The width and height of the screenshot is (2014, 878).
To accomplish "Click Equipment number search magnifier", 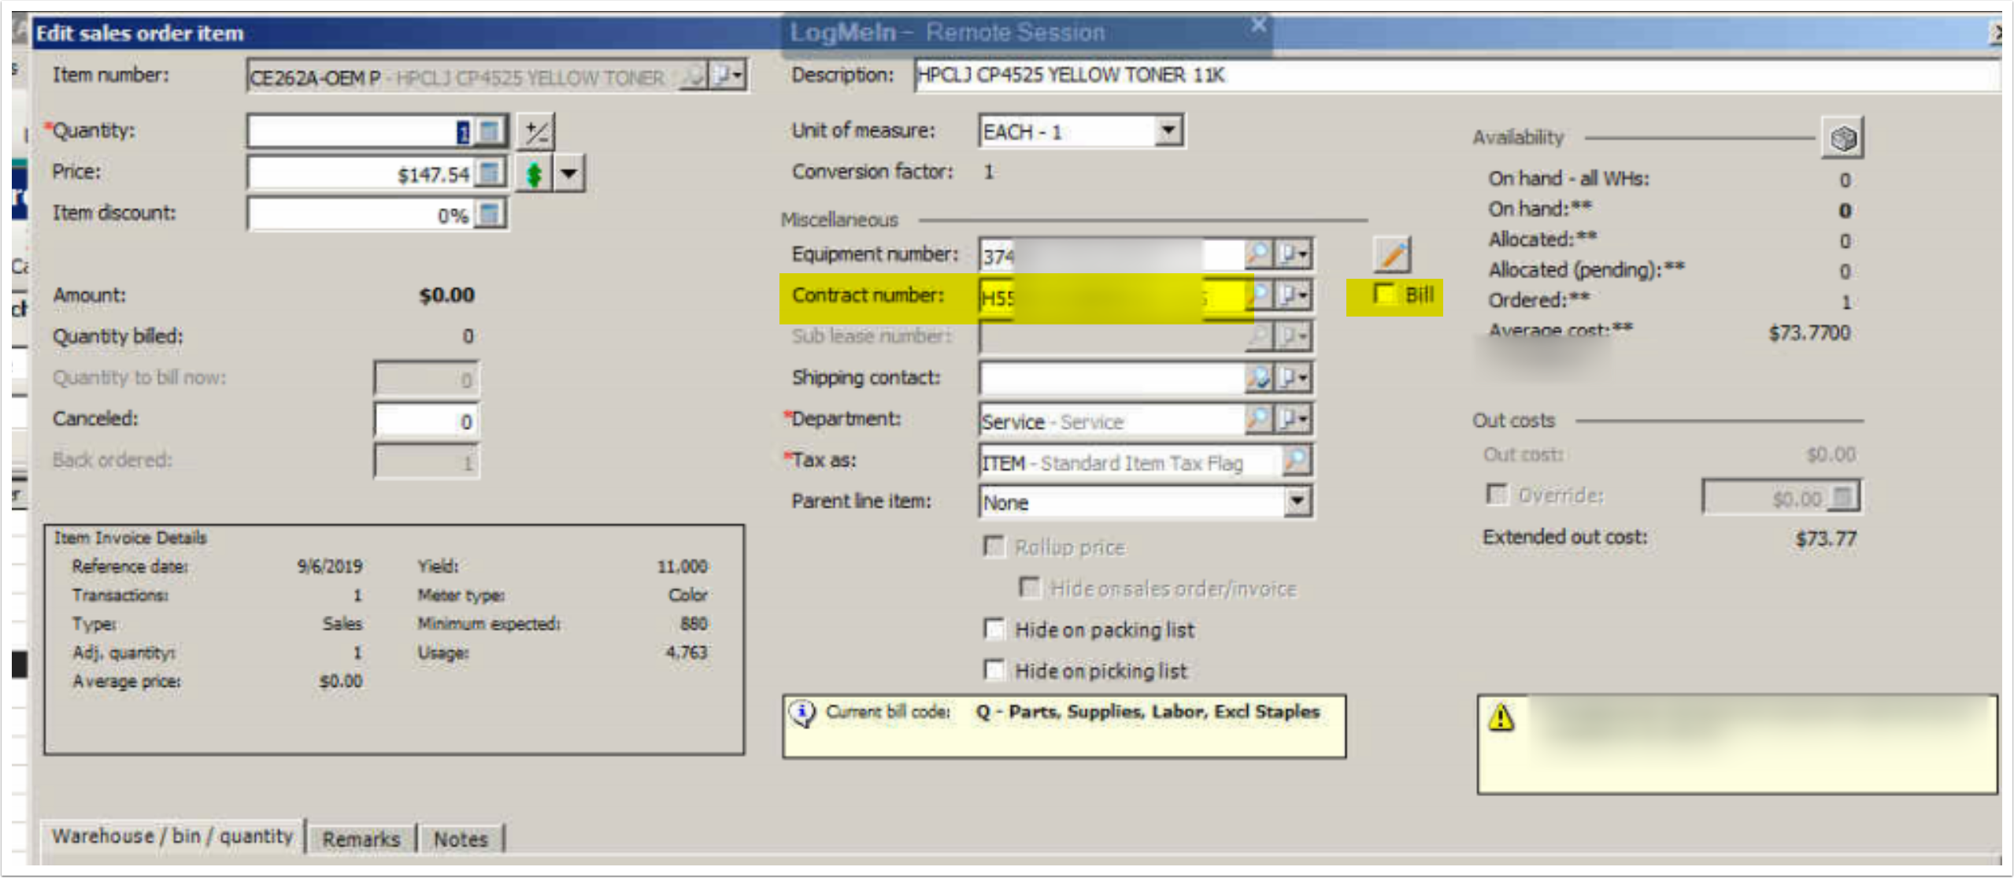I will [1257, 254].
